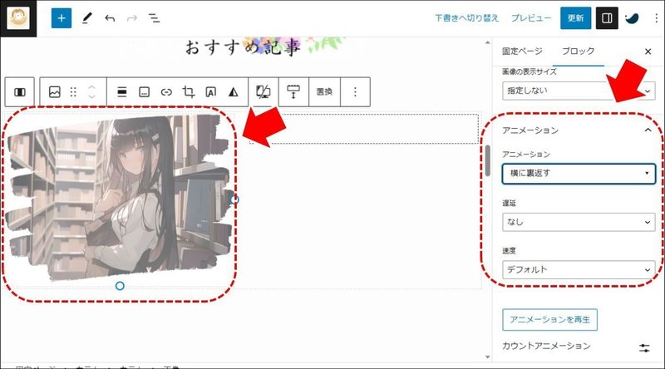Open the 速度 speed dropdown
Image resolution: width=665 pixels, height=369 pixels.
click(579, 270)
